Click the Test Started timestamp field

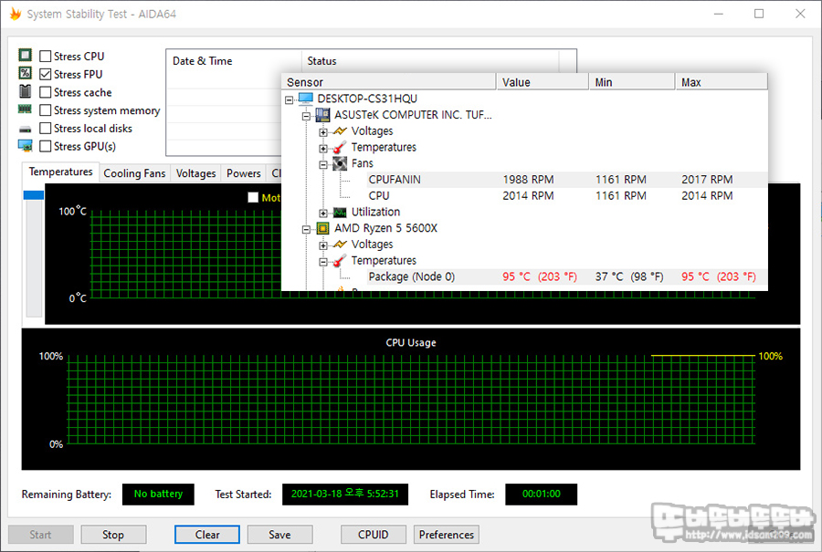point(345,494)
